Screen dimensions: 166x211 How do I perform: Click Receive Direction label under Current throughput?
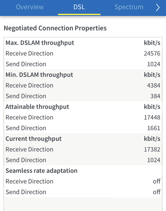point(30,149)
